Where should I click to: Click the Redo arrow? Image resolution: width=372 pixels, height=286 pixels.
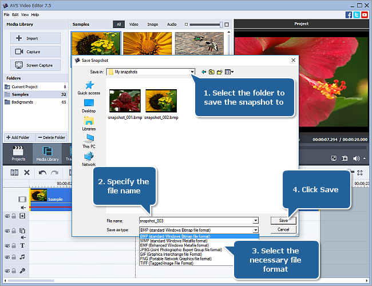tap(55, 173)
